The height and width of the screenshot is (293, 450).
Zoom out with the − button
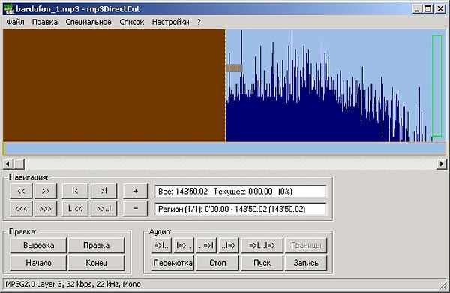(136, 208)
